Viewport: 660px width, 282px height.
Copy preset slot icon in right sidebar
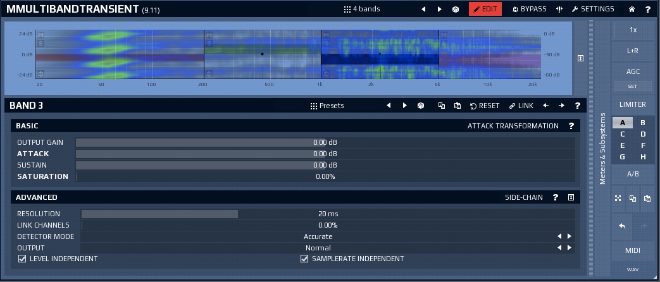(633, 199)
